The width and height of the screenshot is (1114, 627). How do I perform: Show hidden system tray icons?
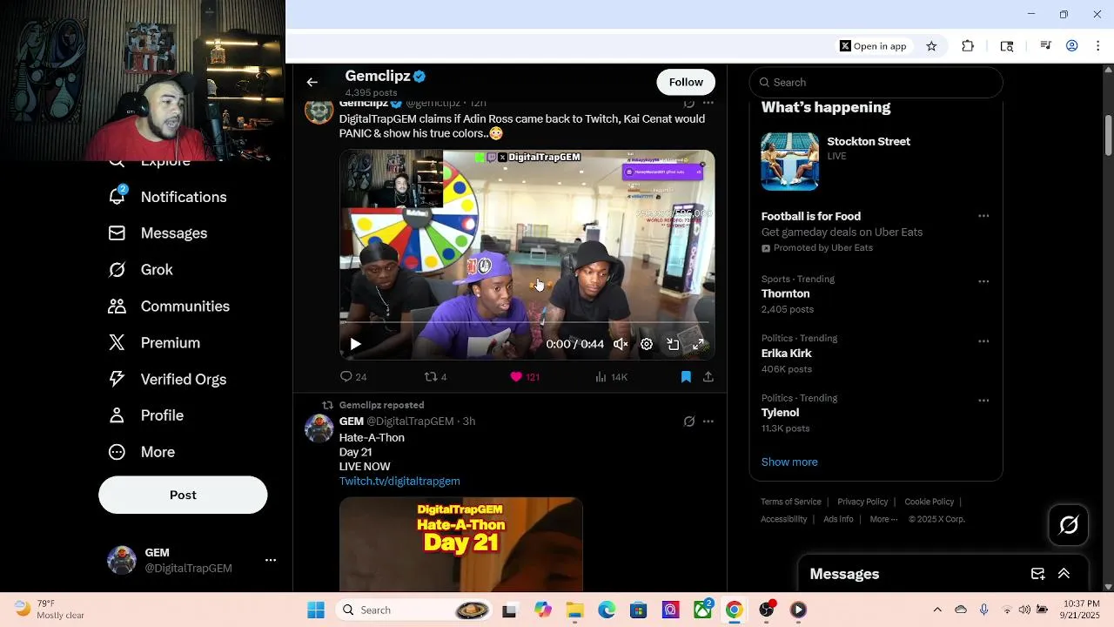937,610
